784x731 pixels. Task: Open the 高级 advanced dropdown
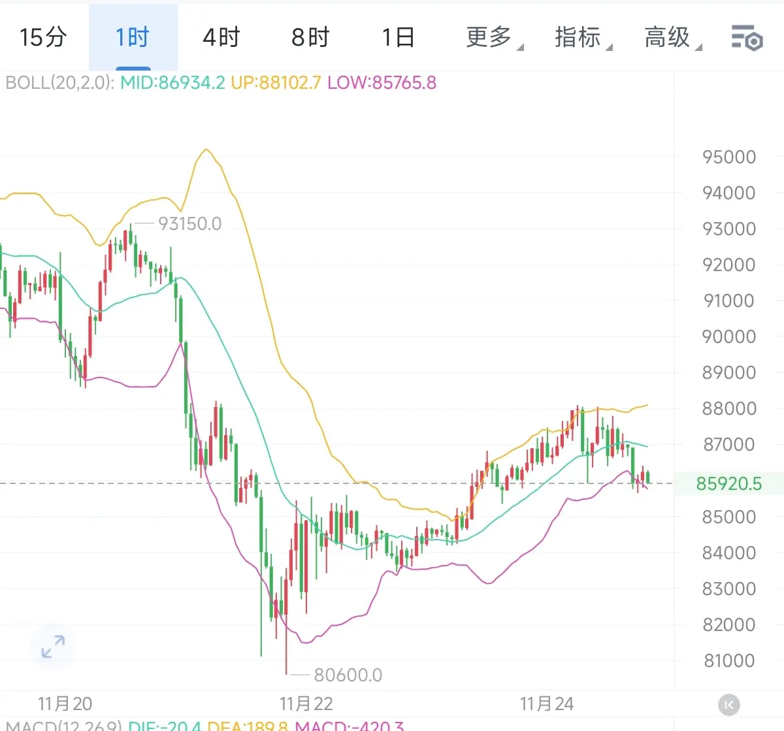click(672, 37)
